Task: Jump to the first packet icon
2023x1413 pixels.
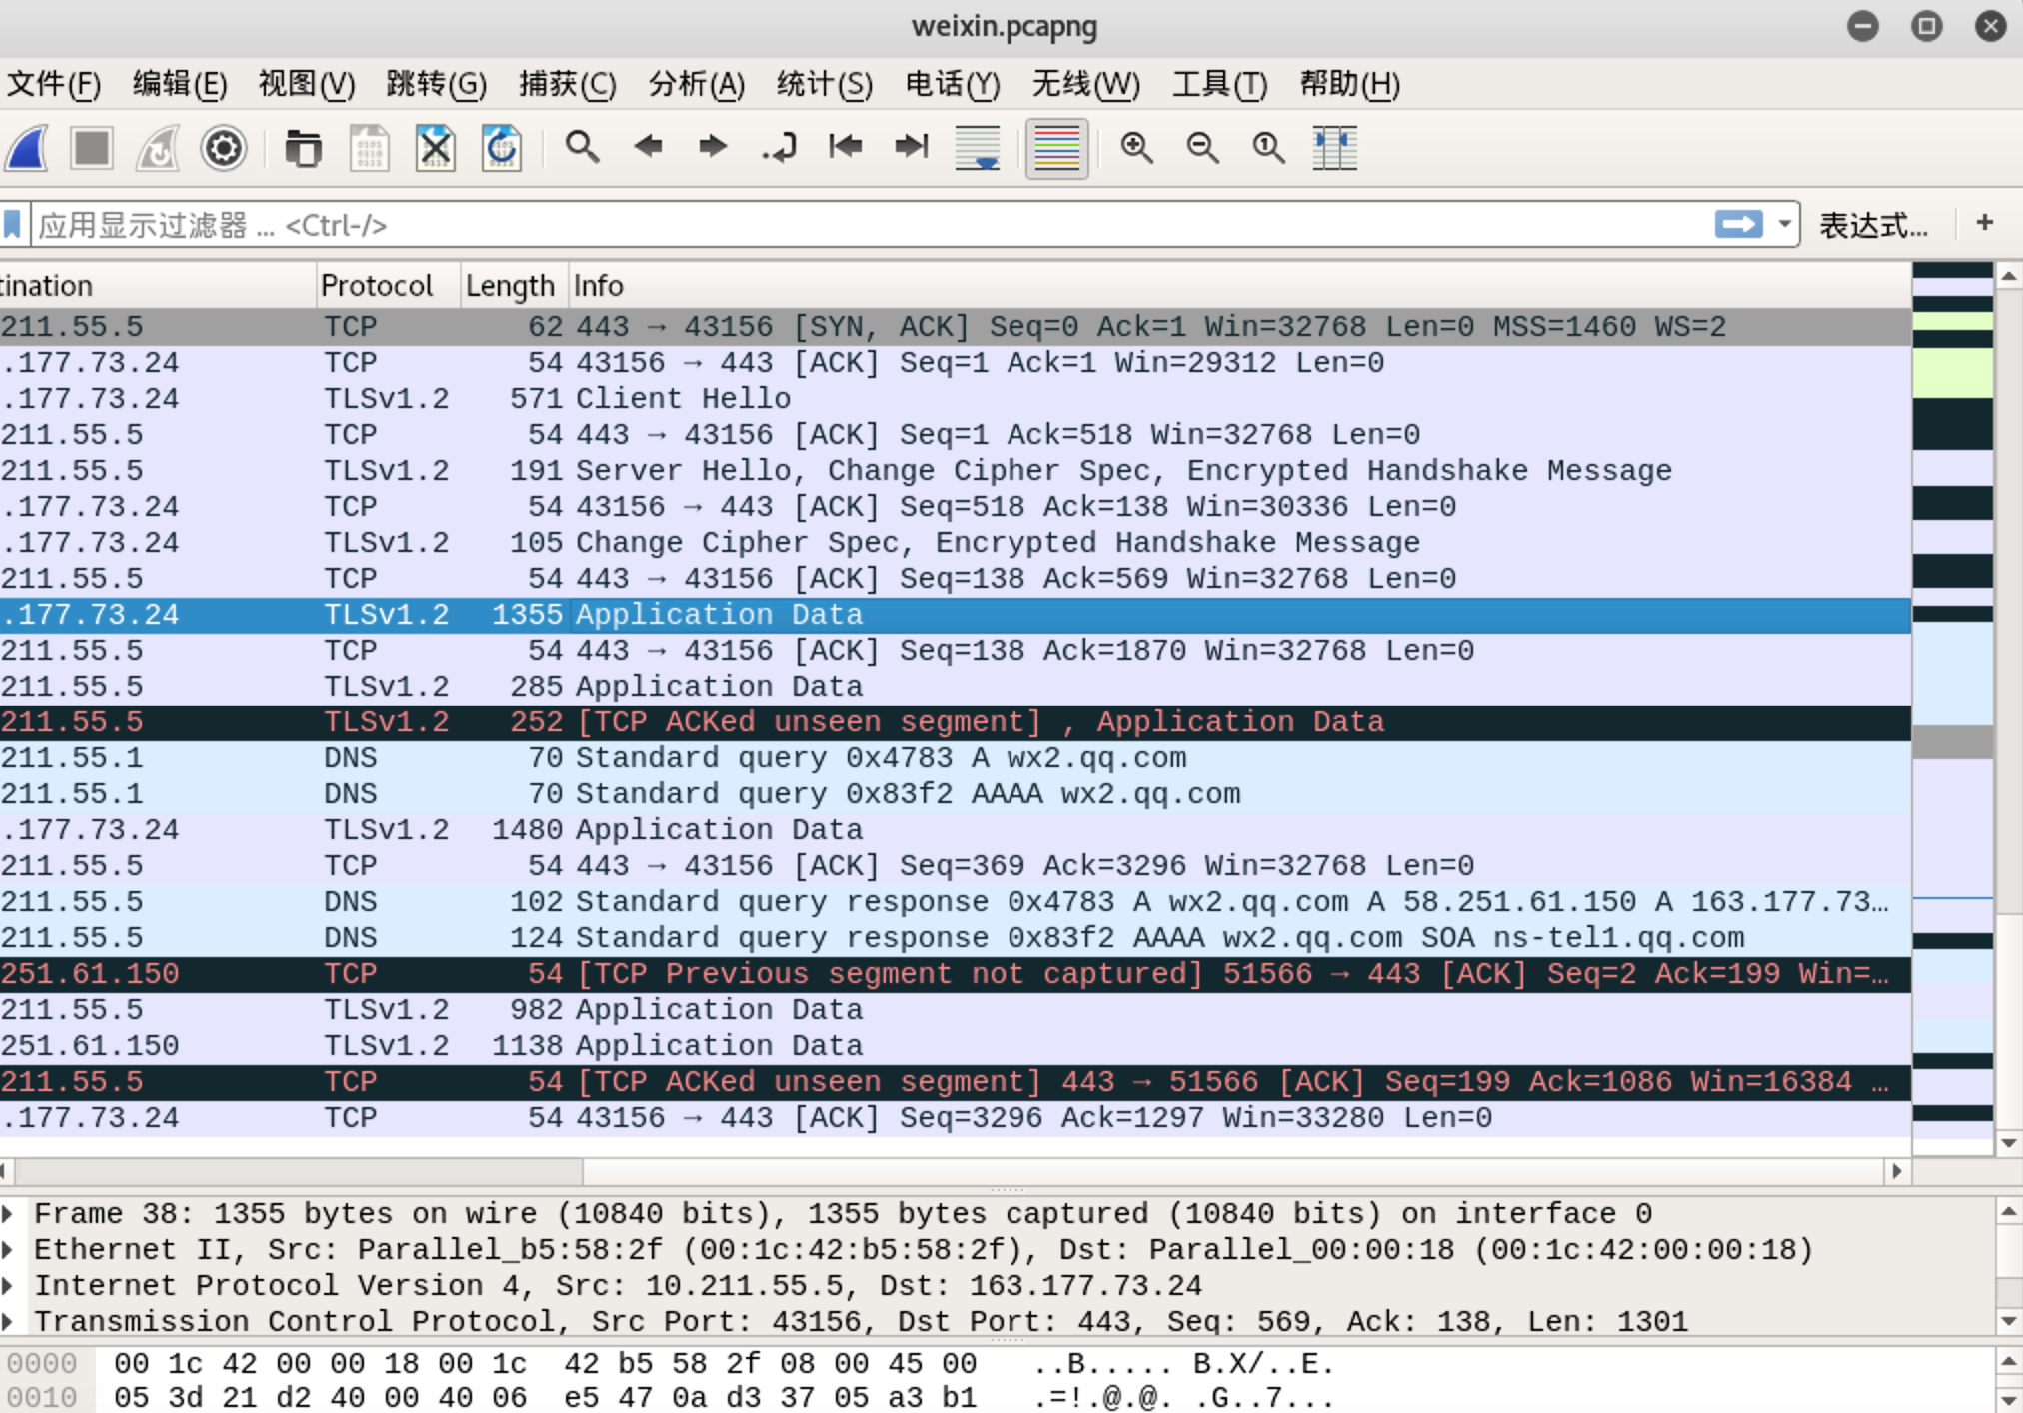Action: pos(846,148)
